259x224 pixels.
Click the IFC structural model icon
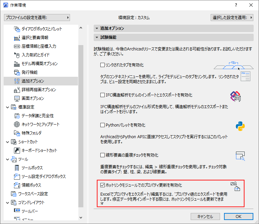pyautogui.click(x=236, y=96)
